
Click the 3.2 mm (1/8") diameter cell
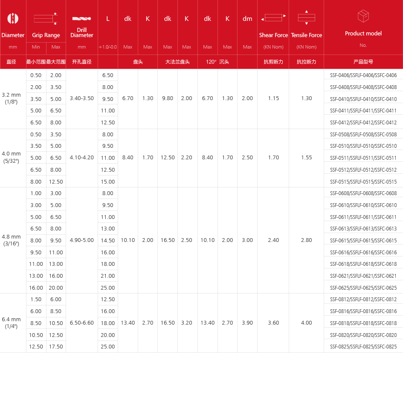click(11, 98)
